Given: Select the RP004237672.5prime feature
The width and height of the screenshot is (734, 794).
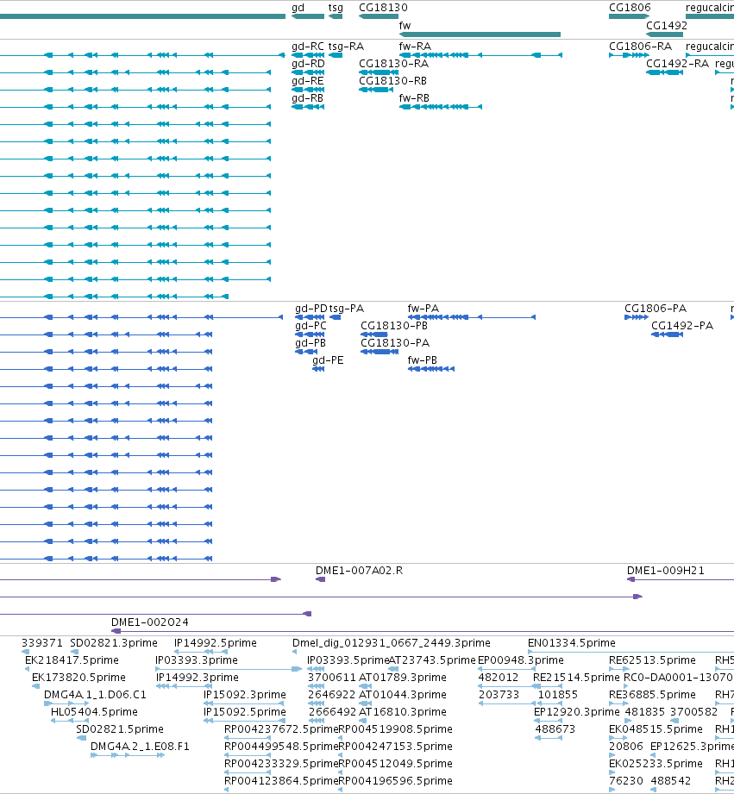Looking at the screenshot, I should [x=248, y=738].
